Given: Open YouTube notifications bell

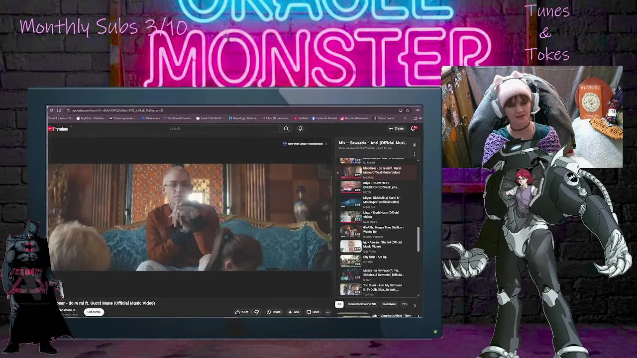Looking at the screenshot, I should [413, 129].
